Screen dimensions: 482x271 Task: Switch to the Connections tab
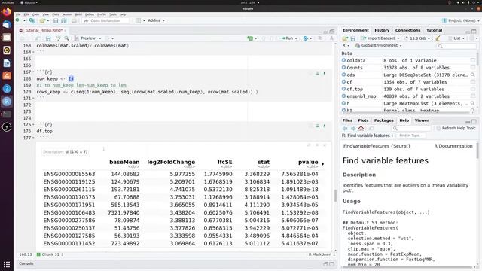pos(407,30)
